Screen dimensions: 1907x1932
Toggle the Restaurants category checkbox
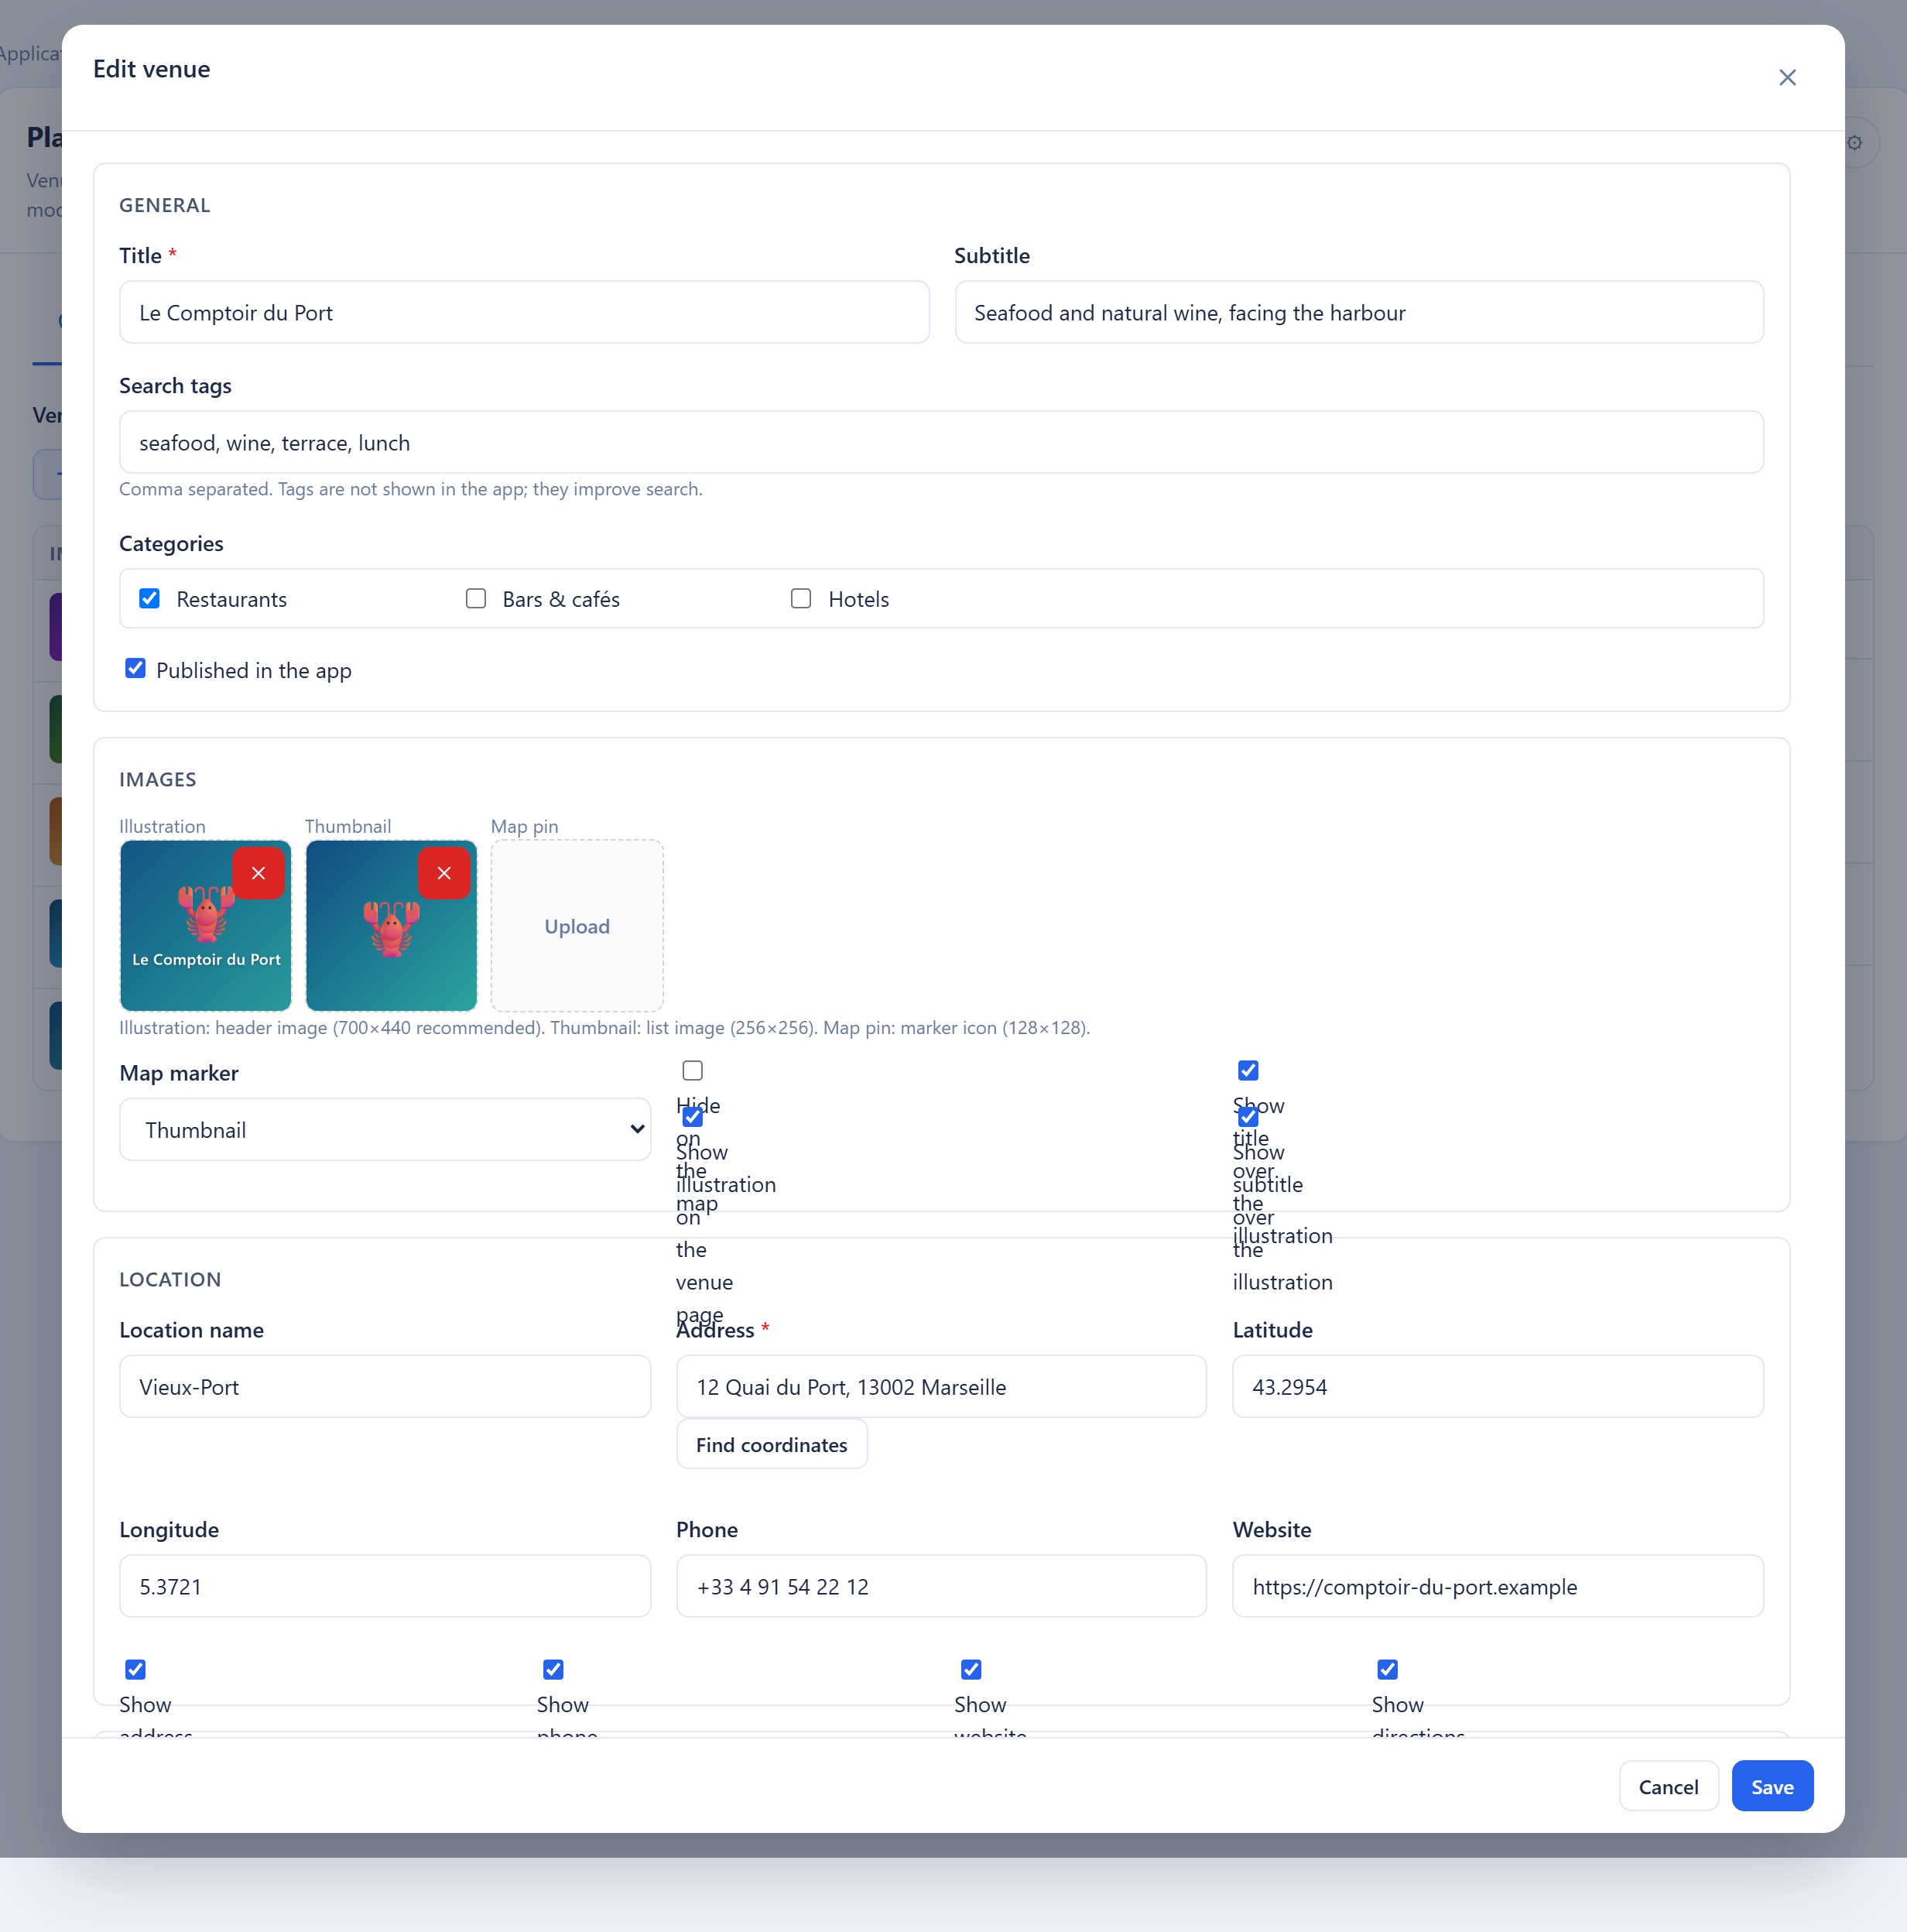point(149,598)
